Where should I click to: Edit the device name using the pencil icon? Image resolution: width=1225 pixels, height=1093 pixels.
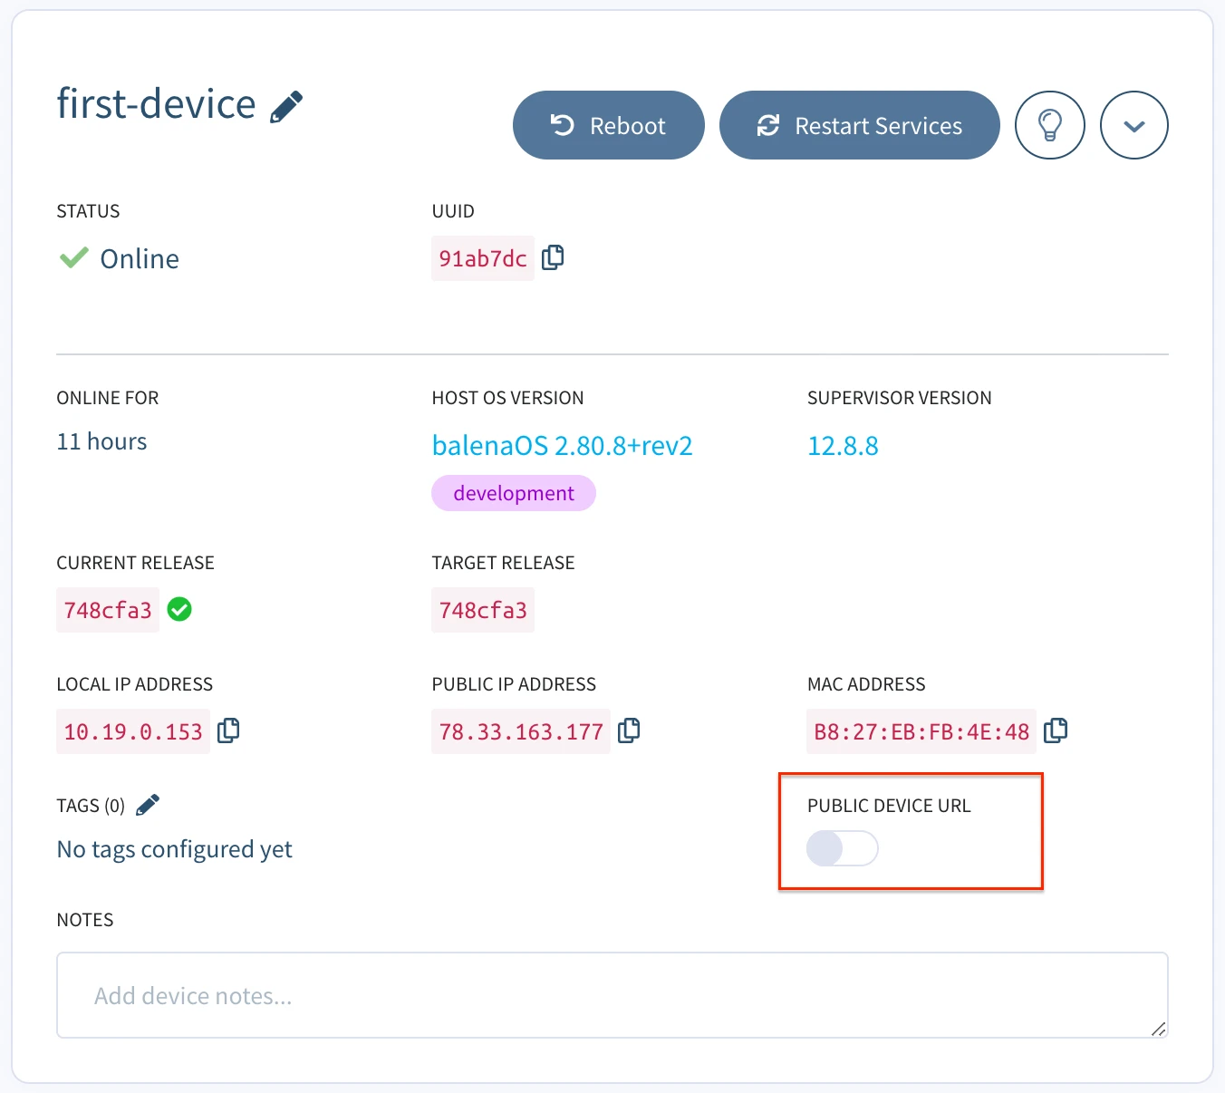tap(285, 106)
